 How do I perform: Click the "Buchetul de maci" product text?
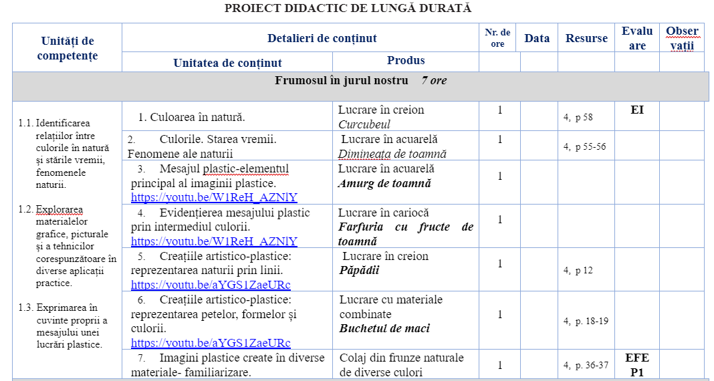(x=384, y=328)
